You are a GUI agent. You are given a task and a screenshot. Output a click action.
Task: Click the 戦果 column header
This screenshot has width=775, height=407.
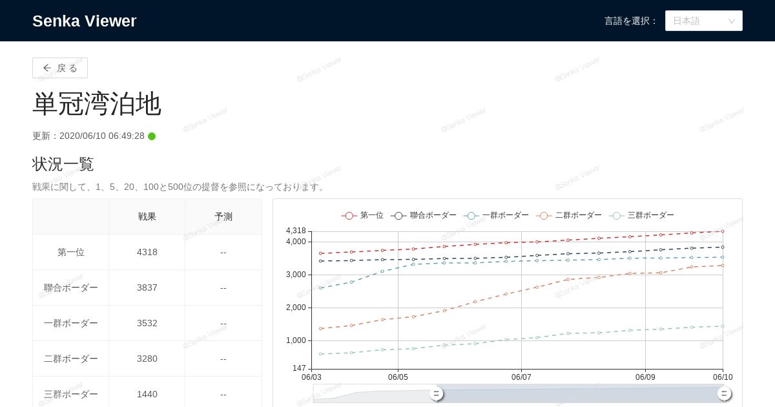pos(147,216)
